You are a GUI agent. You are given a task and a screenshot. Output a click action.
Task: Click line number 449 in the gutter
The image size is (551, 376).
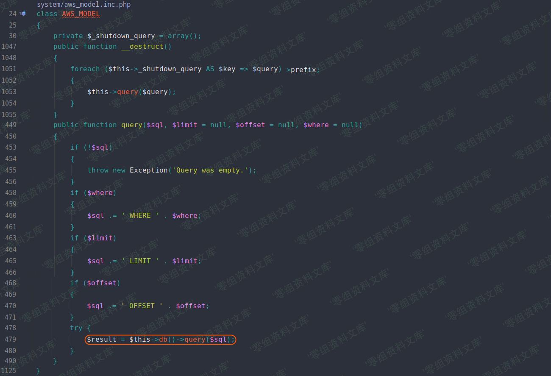11,125
